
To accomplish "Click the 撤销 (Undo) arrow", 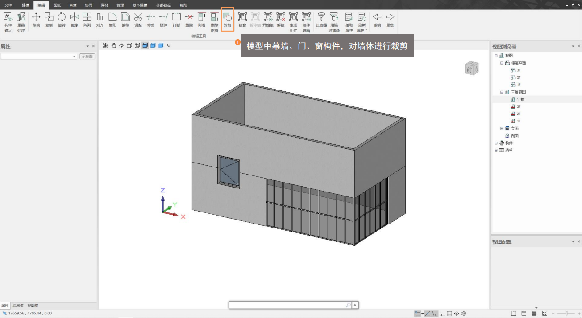I will 377,19.
